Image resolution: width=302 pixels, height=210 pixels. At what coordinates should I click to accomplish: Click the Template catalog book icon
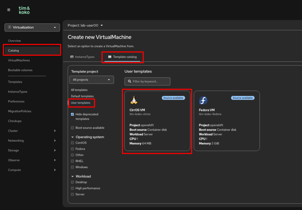tap(110, 57)
